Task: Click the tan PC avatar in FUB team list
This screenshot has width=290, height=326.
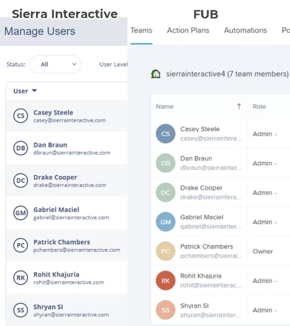Action: click(166, 251)
